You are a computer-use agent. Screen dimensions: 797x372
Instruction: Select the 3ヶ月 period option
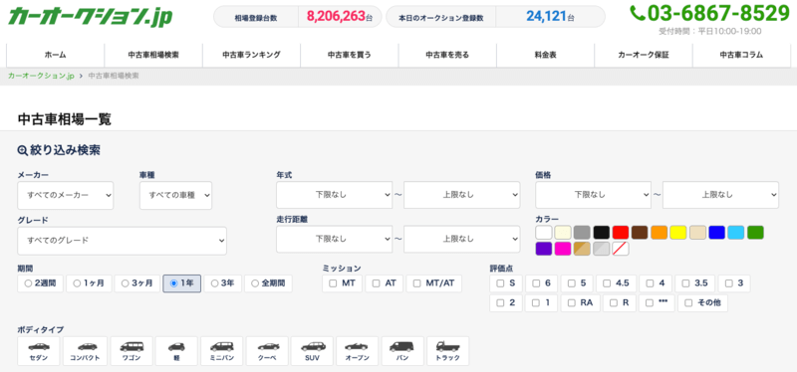[x=137, y=283]
